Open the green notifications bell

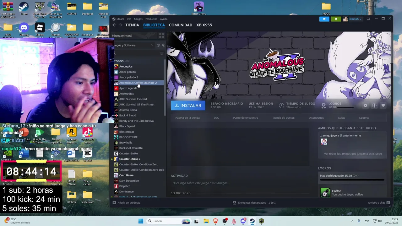(336, 19)
